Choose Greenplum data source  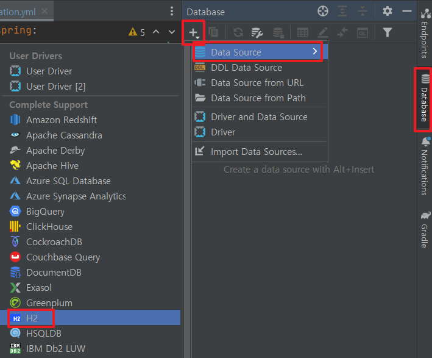coord(90,303)
